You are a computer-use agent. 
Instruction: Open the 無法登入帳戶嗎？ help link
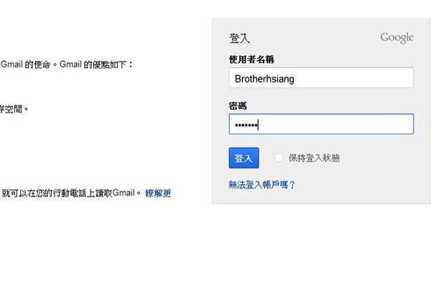261,184
